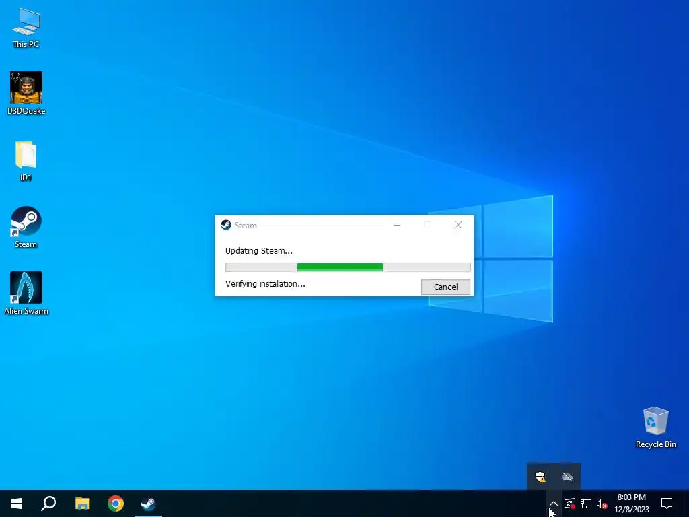Open the OneDrive cloud tray icon

coord(567,477)
